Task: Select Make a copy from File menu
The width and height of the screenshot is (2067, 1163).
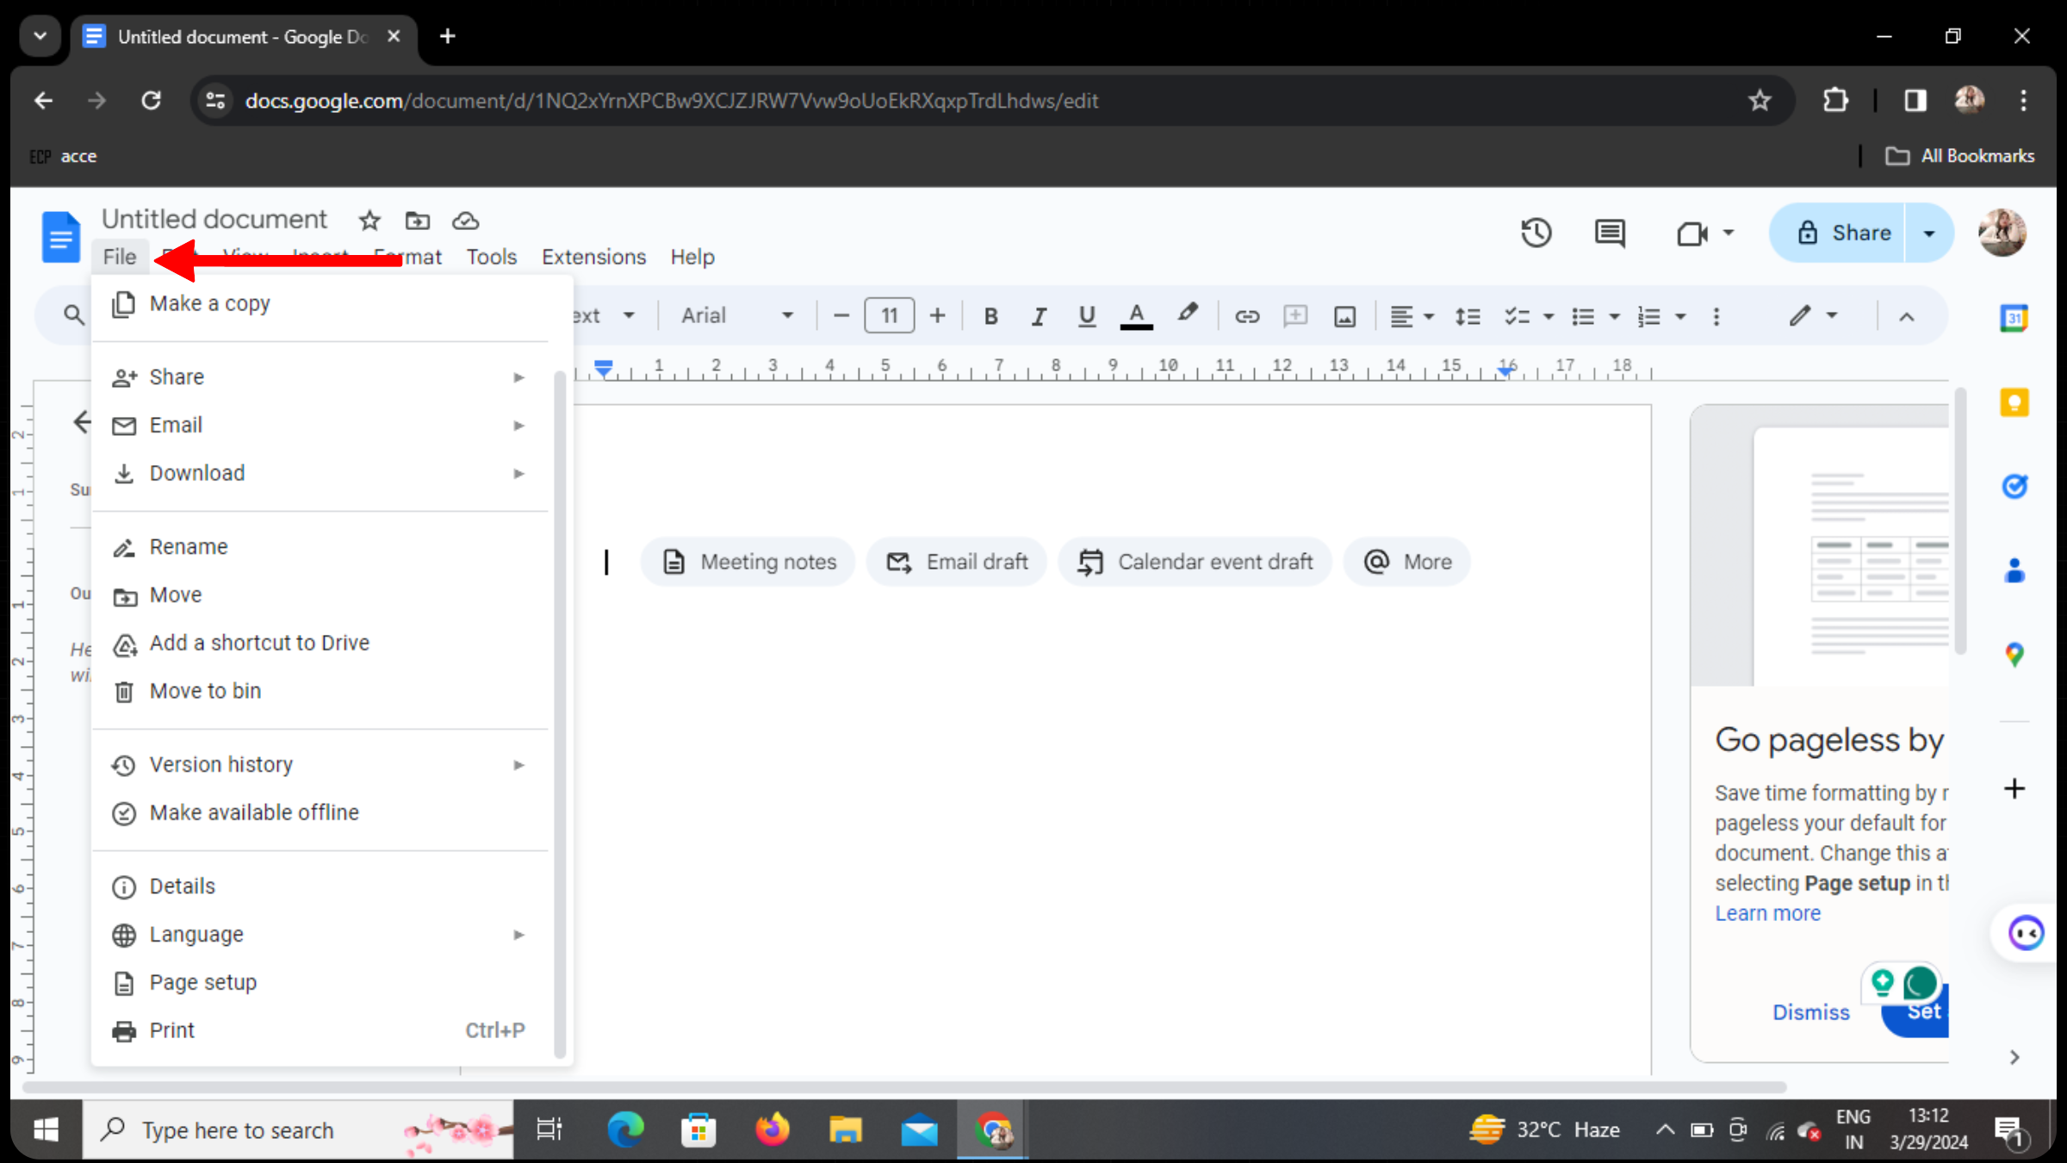Action: coord(320,304)
